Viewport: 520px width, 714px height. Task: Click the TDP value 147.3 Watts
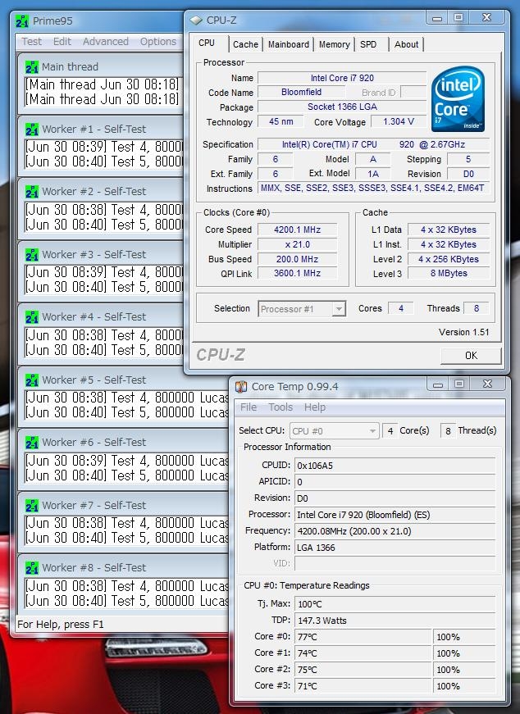point(395,621)
